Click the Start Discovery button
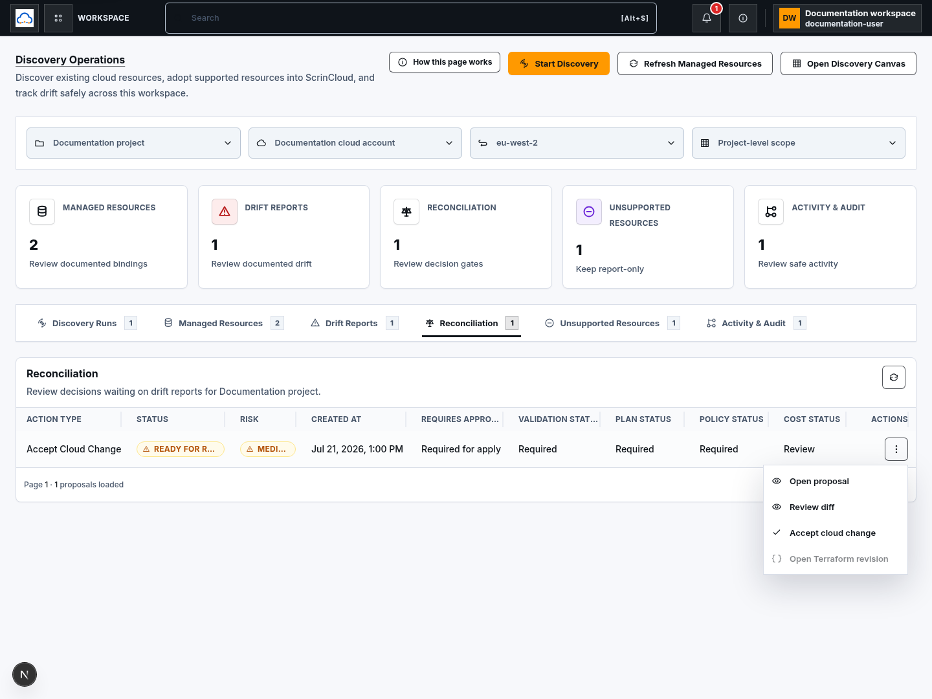 (559, 63)
